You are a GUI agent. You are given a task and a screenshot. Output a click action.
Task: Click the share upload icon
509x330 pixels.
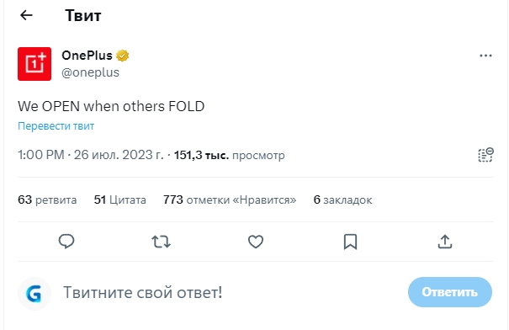(445, 242)
